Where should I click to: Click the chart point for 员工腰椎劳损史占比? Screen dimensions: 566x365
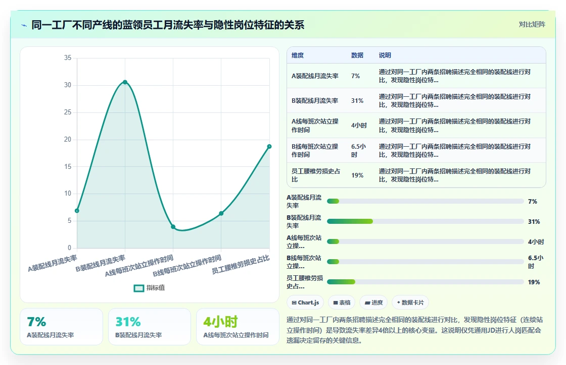point(269,147)
